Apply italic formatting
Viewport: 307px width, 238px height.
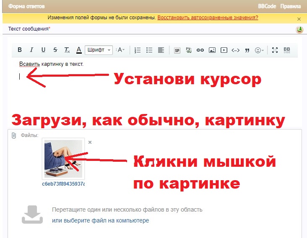[x=31, y=50]
